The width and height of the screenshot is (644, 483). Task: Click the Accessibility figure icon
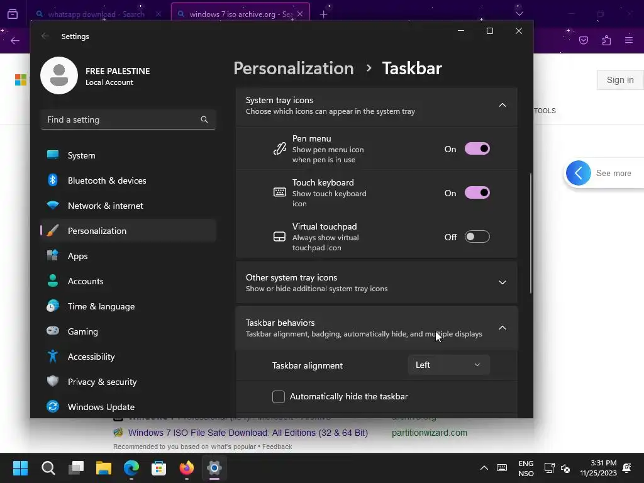click(53, 356)
